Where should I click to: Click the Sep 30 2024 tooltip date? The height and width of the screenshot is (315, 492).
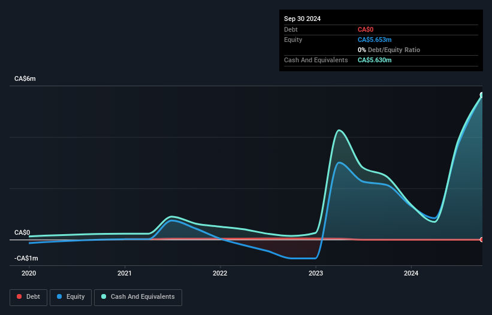pos(303,19)
